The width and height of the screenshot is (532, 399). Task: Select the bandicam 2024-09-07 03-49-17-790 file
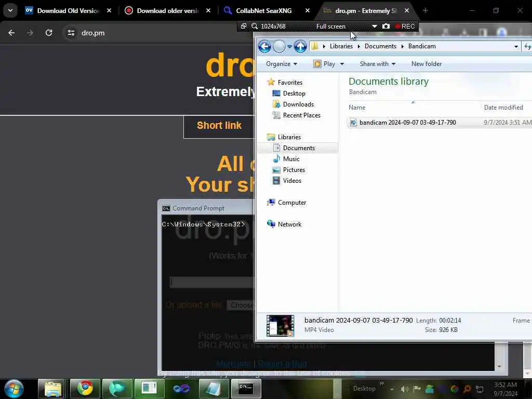coord(407,123)
